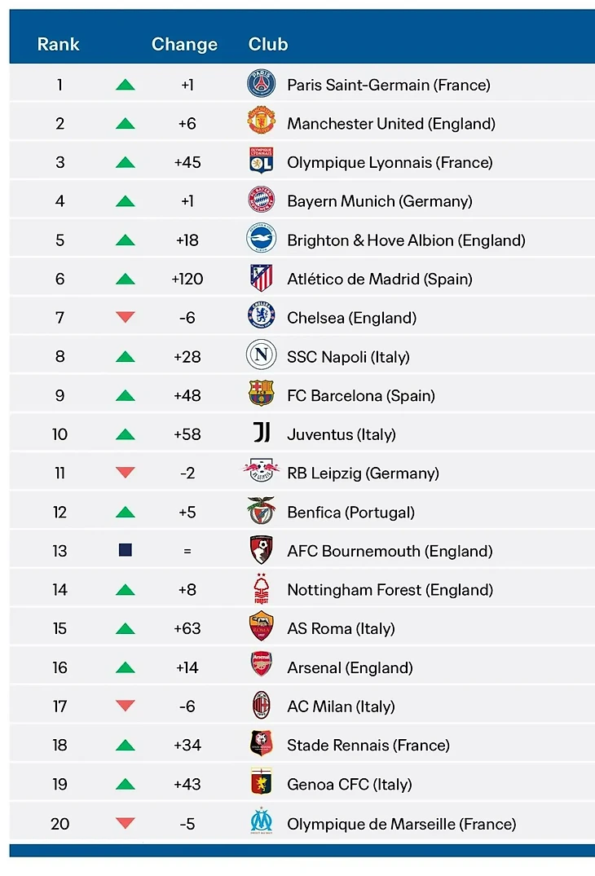Click the green up arrow for Atlético de Madrid

tap(126, 279)
